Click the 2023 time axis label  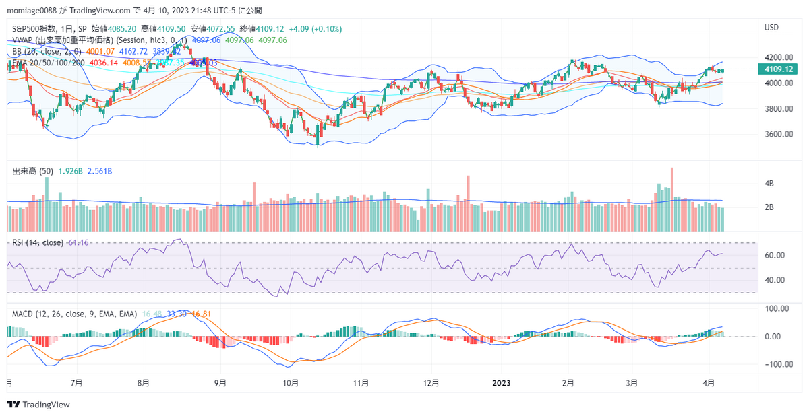coord(500,383)
